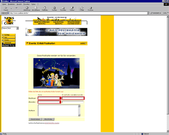Submit the postcard with Abschicken button
The height and width of the screenshot is (135, 169).
point(48,119)
